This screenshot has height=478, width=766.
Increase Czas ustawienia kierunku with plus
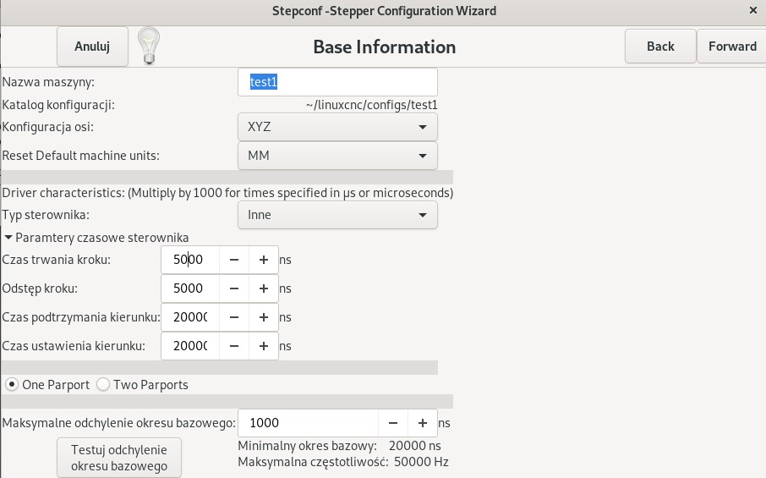(x=263, y=346)
